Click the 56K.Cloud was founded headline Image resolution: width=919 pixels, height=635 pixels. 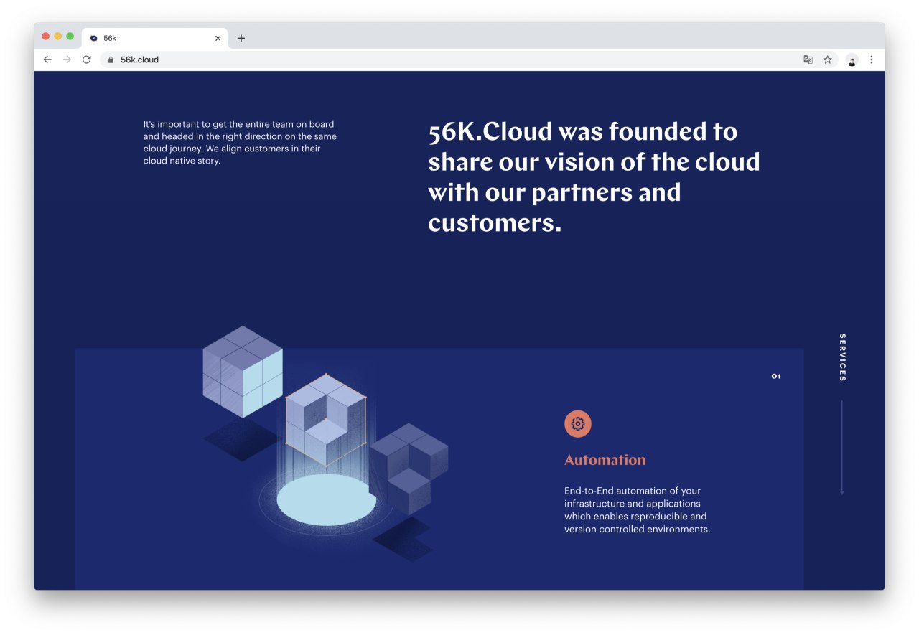[594, 177]
